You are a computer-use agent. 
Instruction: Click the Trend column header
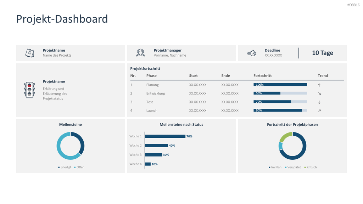click(323, 76)
